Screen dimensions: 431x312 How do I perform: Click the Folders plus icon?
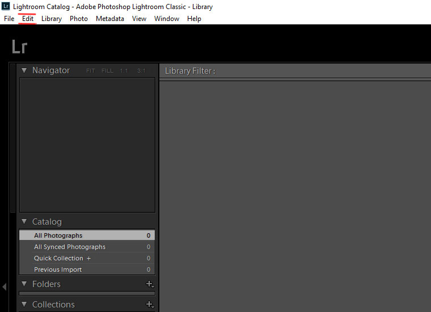point(150,284)
